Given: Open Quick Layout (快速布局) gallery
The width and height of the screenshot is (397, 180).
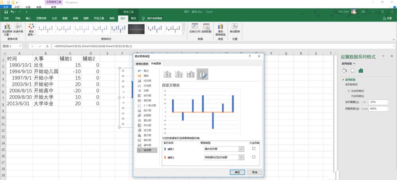Looking at the screenshot, I should 18,29.
